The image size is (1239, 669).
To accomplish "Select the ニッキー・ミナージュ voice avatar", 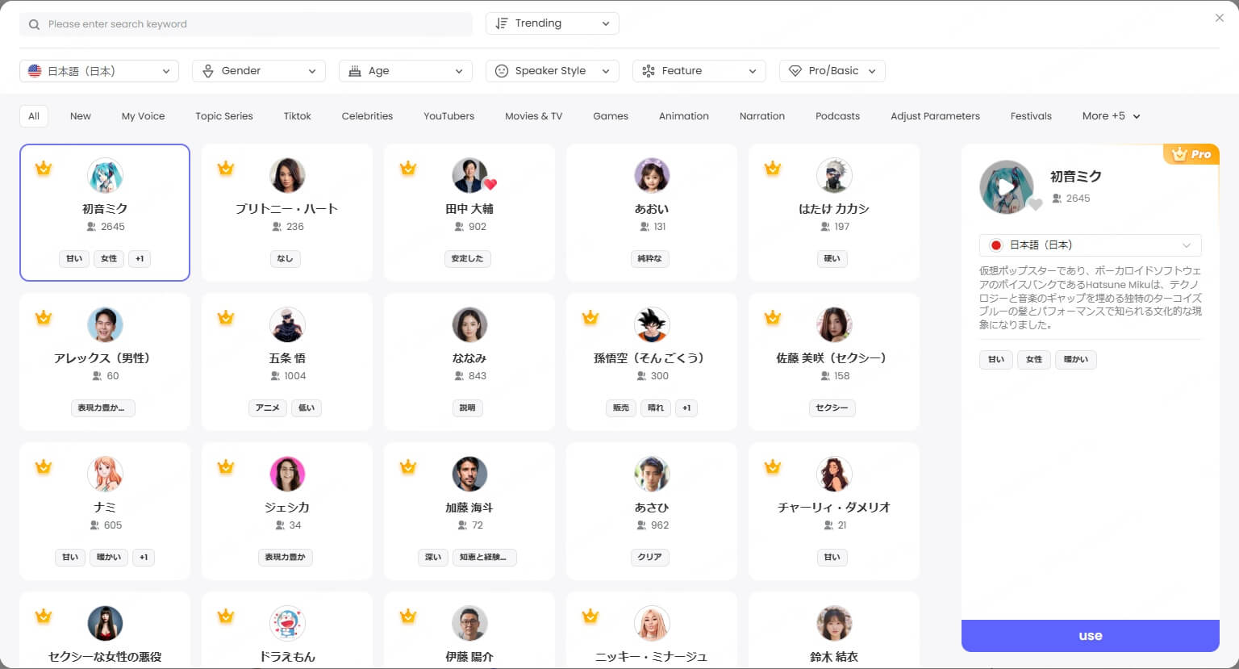I will (x=652, y=623).
